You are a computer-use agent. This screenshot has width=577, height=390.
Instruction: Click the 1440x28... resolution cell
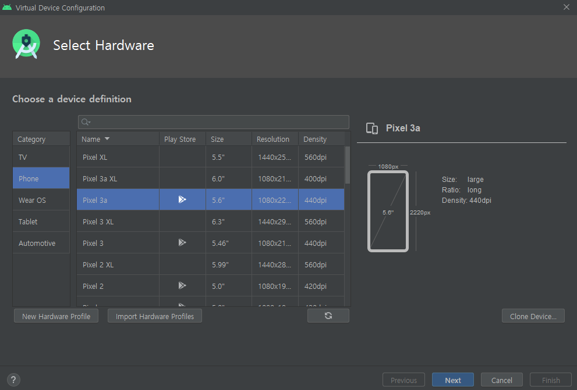275,264
